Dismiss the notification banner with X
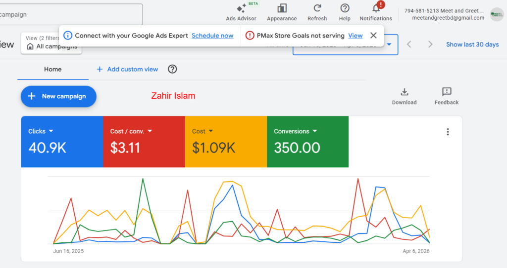 tap(374, 36)
